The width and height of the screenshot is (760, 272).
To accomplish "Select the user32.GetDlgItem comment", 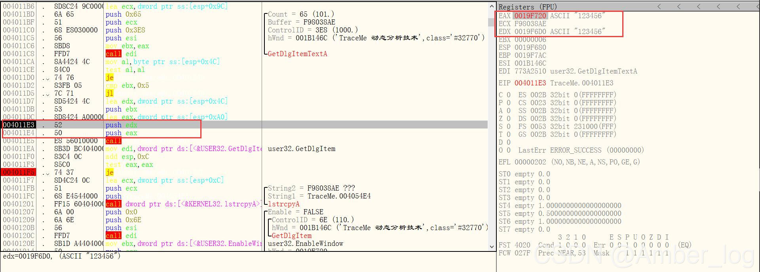I will pyautogui.click(x=301, y=149).
